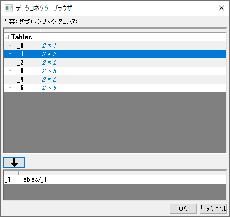Select the highlighted _1 table row
230x217 pixels.
(115, 54)
